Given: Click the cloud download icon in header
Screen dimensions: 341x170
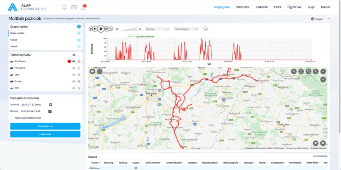Looking at the screenshot, I should pyautogui.click(x=64, y=7).
